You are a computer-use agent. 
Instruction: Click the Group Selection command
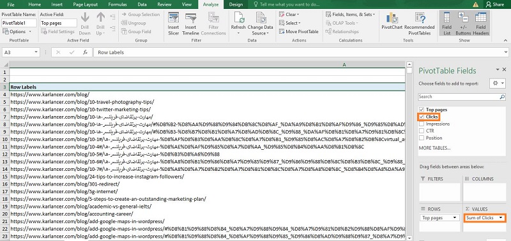[141, 14]
